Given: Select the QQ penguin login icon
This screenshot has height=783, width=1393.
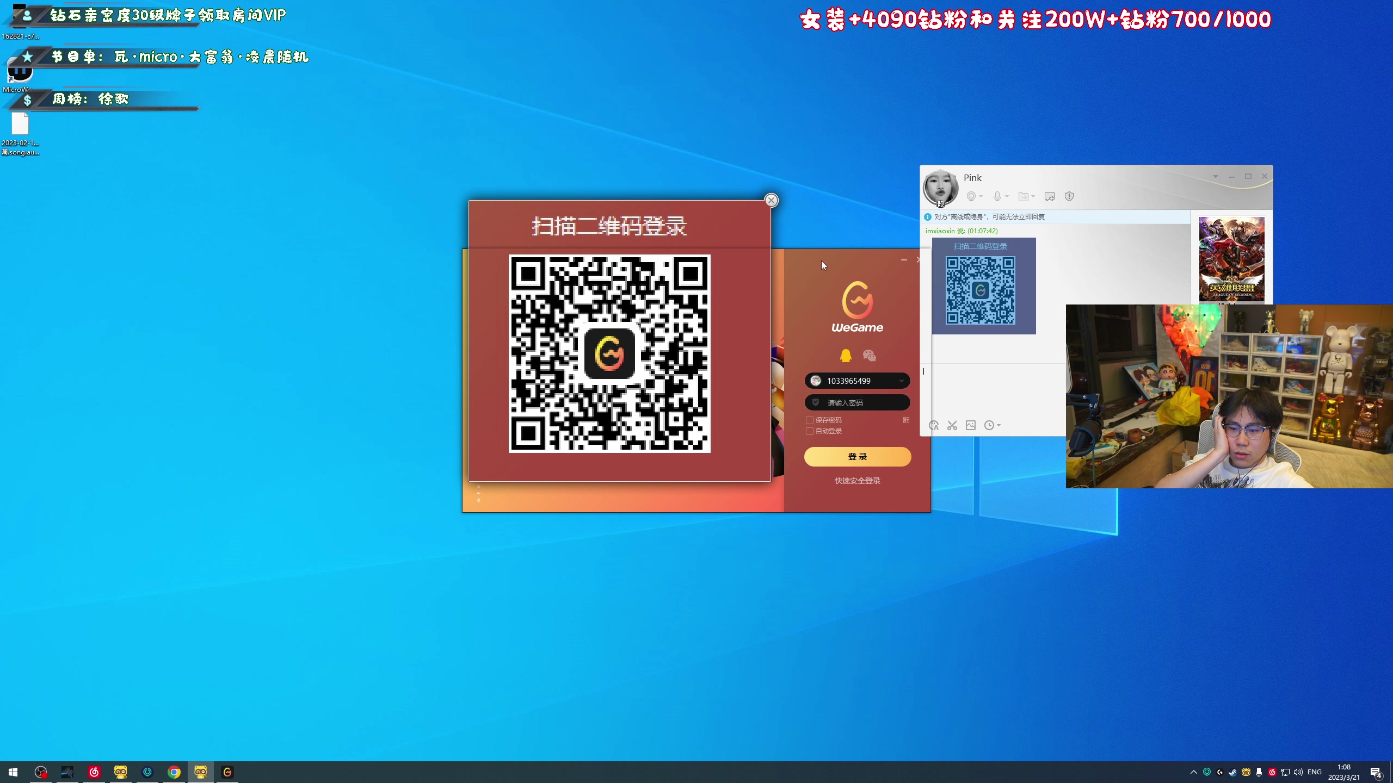Looking at the screenshot, I should (x=846, y=356).
